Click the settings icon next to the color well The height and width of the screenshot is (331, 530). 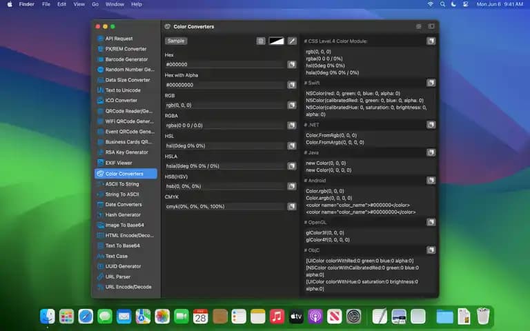(x=261, y=41)
